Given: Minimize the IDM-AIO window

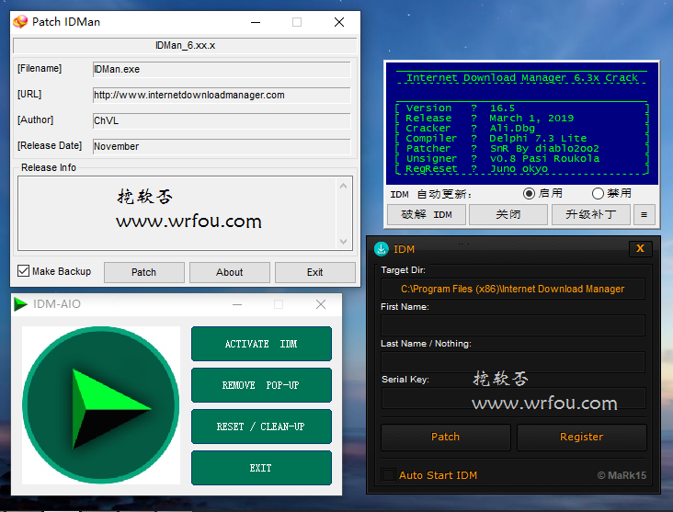Looking at the screenshot, I should (x=237, y=304).
